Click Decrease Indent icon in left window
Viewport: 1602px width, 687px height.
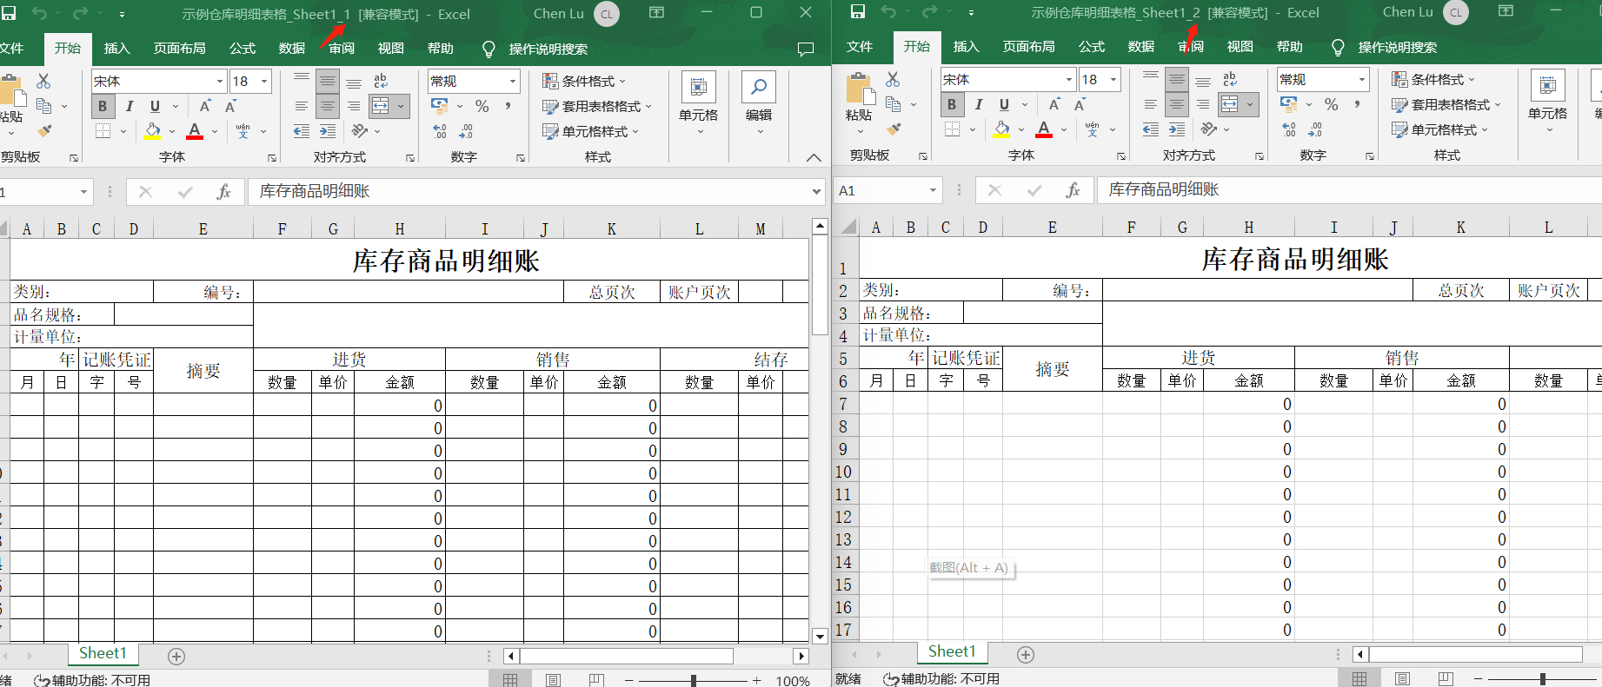coord(301,131)
